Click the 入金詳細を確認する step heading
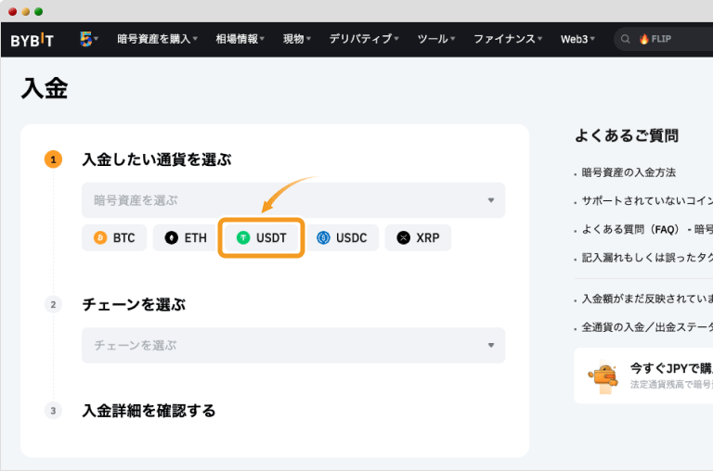Screen dimensions: 713x471 (x=149, y=411)
